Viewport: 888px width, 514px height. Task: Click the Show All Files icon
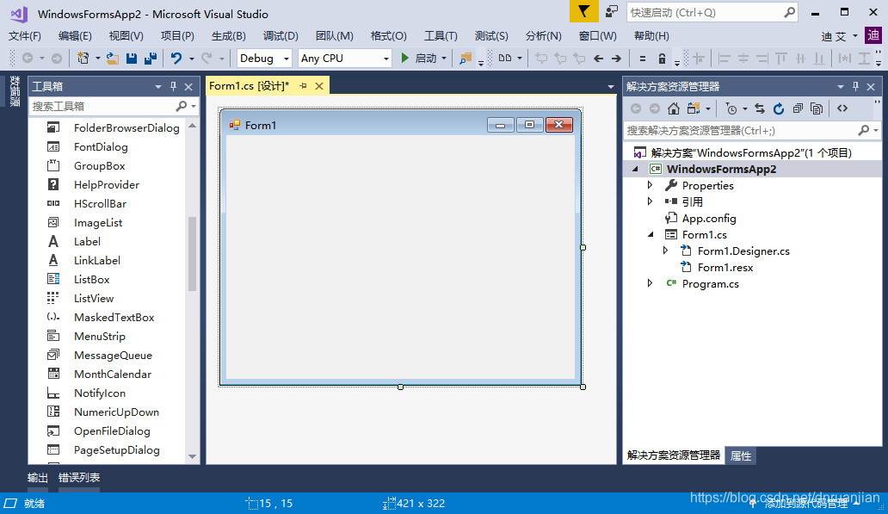tap(817, 108)
